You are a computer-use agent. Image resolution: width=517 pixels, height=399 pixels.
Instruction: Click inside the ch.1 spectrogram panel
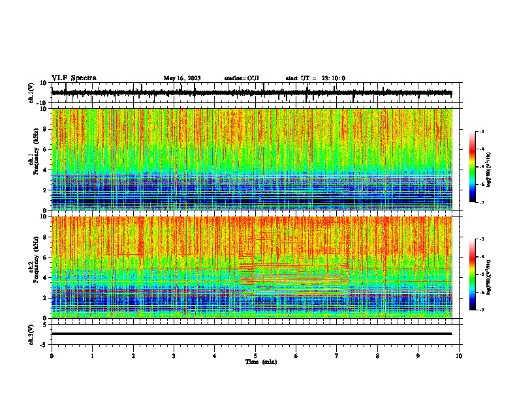[x=251, y=159]
